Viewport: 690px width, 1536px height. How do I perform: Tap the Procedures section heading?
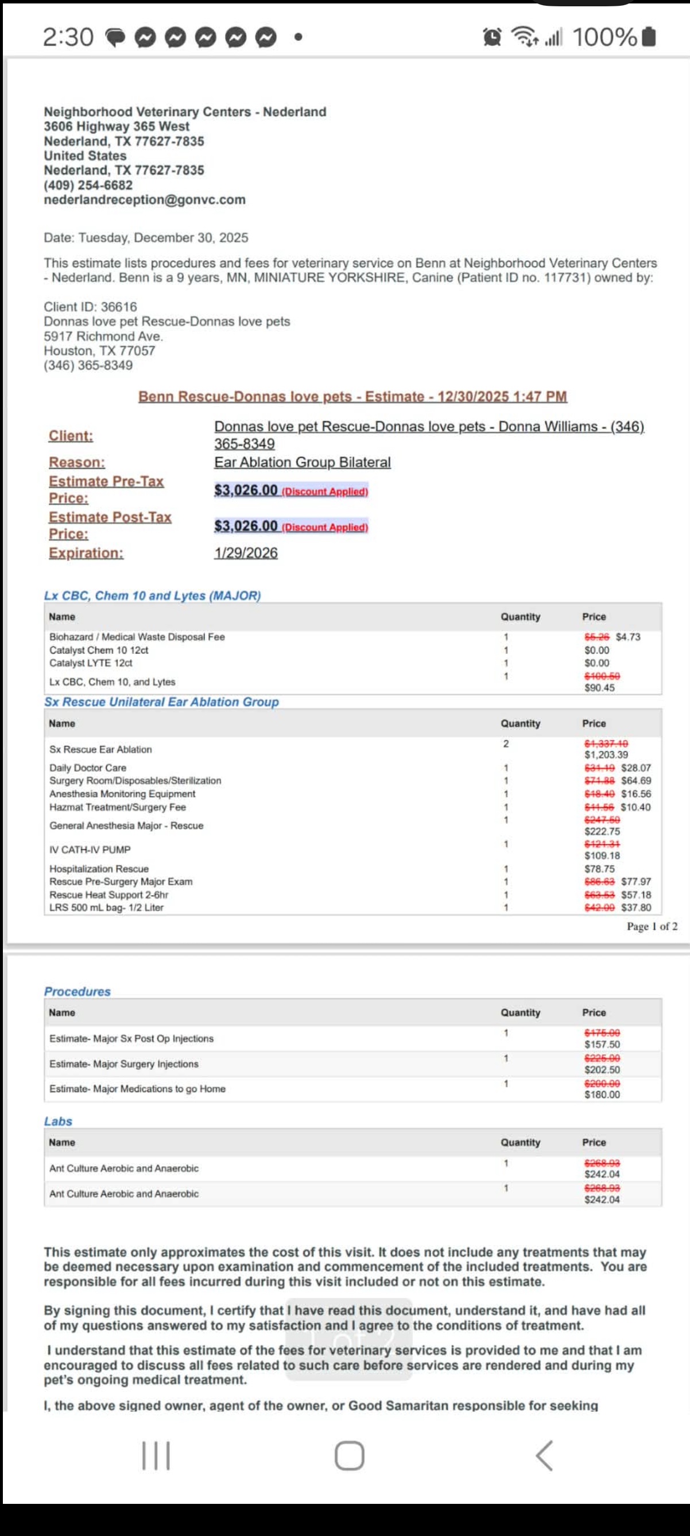click(77, 991)
